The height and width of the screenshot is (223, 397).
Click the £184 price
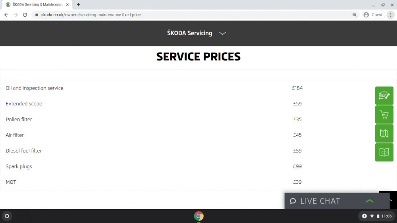(297, 88)
